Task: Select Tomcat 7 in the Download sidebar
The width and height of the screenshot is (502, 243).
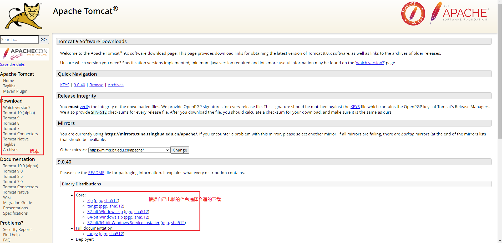Action: (11, 129)
